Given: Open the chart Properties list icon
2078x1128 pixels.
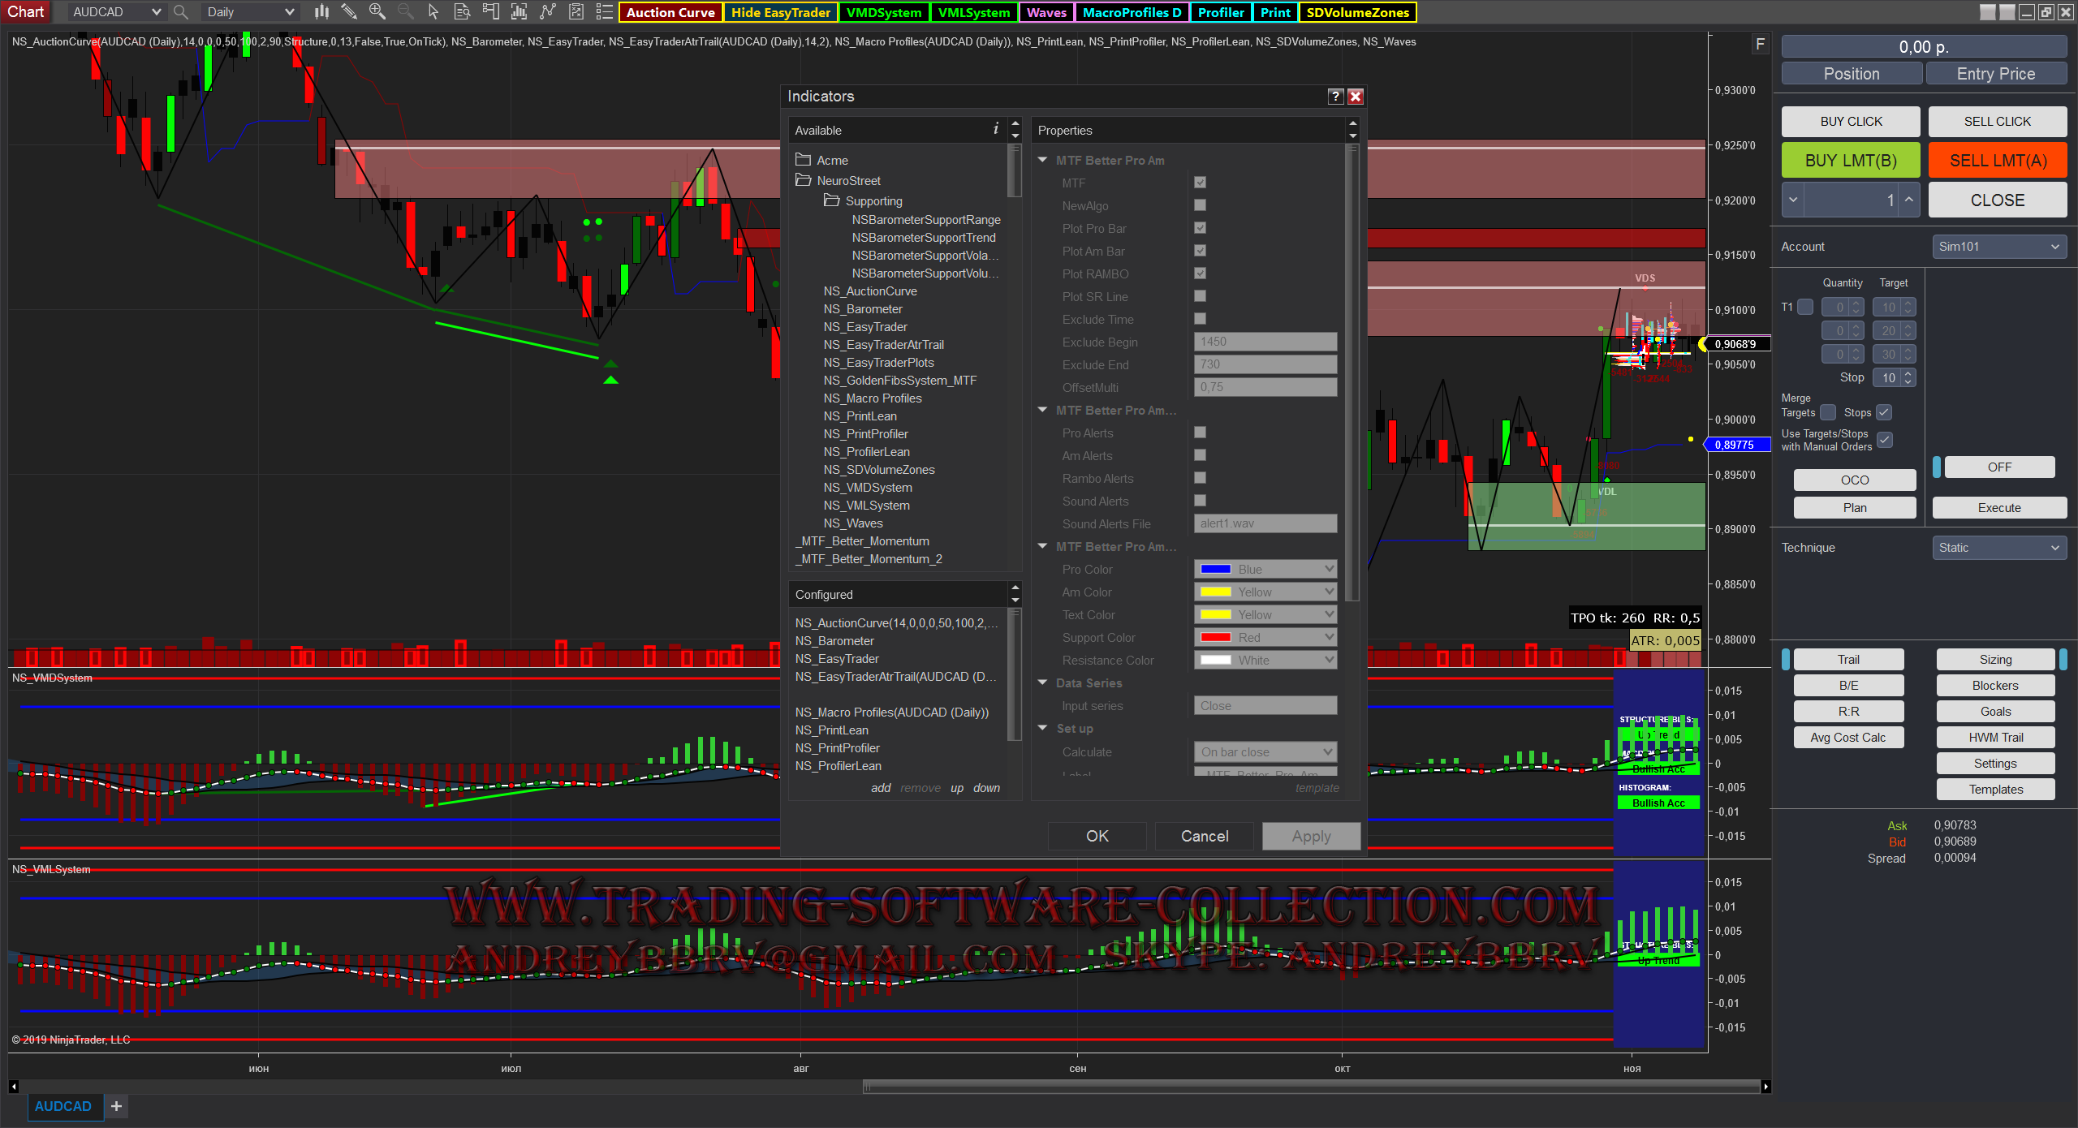Looking at the screenshot, I should (604, 11).
